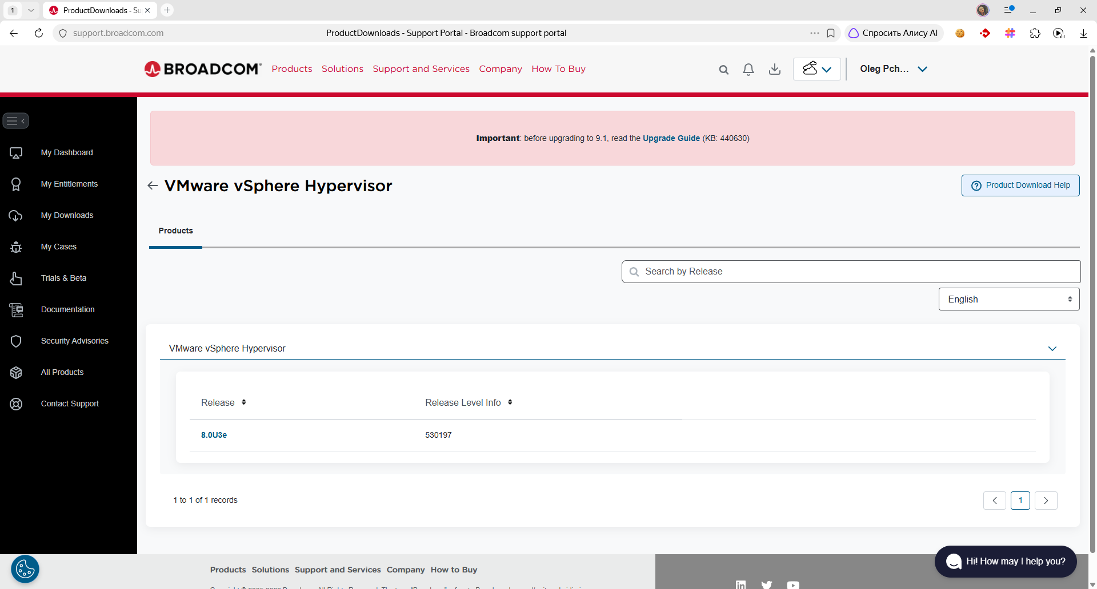The image size is (1097, 589).
Task: Click the Trials & Beta icon
Action: click(16, 279)
